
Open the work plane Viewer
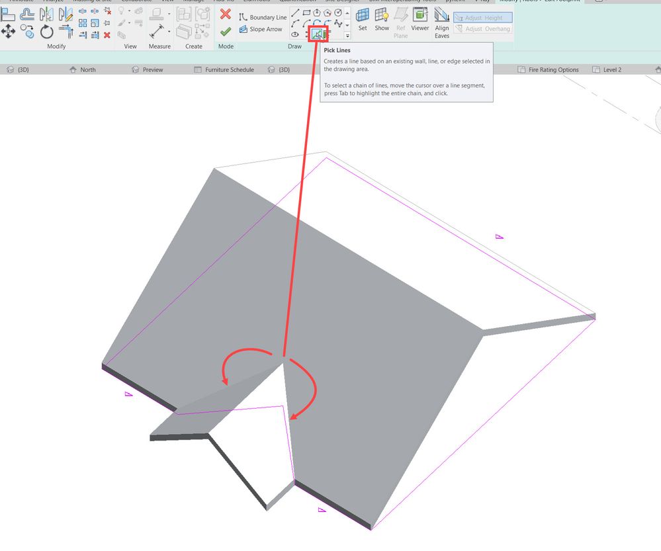420,20
